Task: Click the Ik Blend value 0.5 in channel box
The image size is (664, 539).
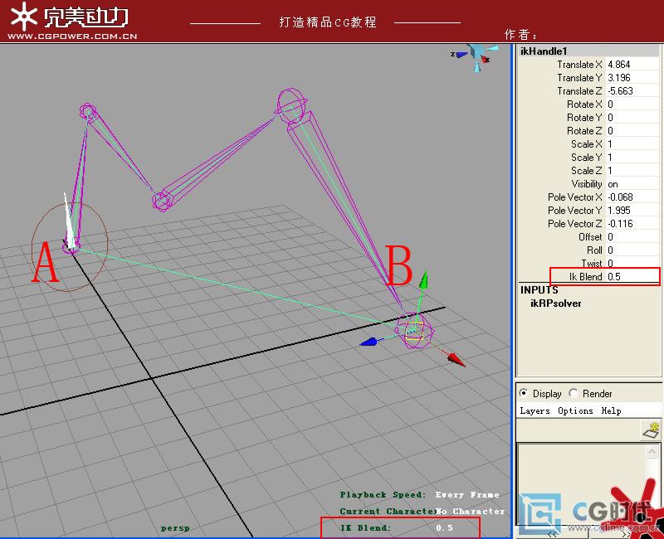Action: (632, 277)
